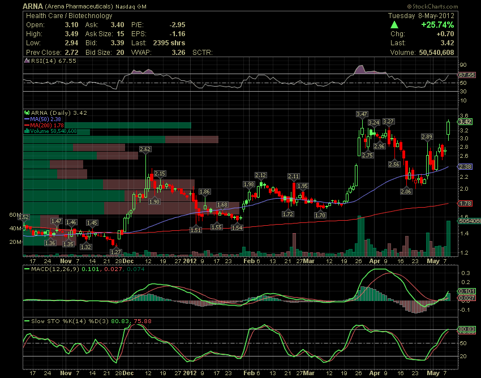This screenshot has height=378, width=481.
Task: Click the green line marker before MACD(12,26,9)
Action: click(27, 269)
